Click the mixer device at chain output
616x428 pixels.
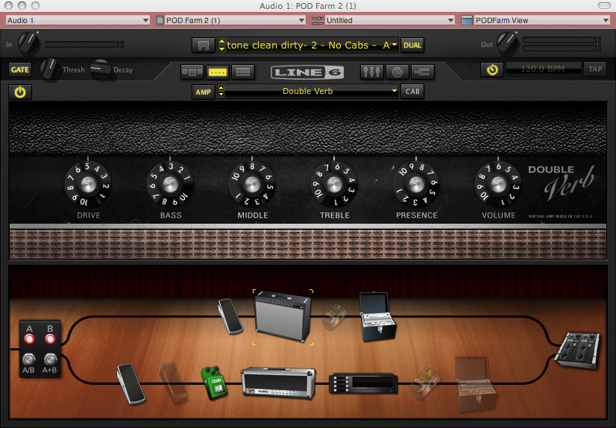point(578,350)
